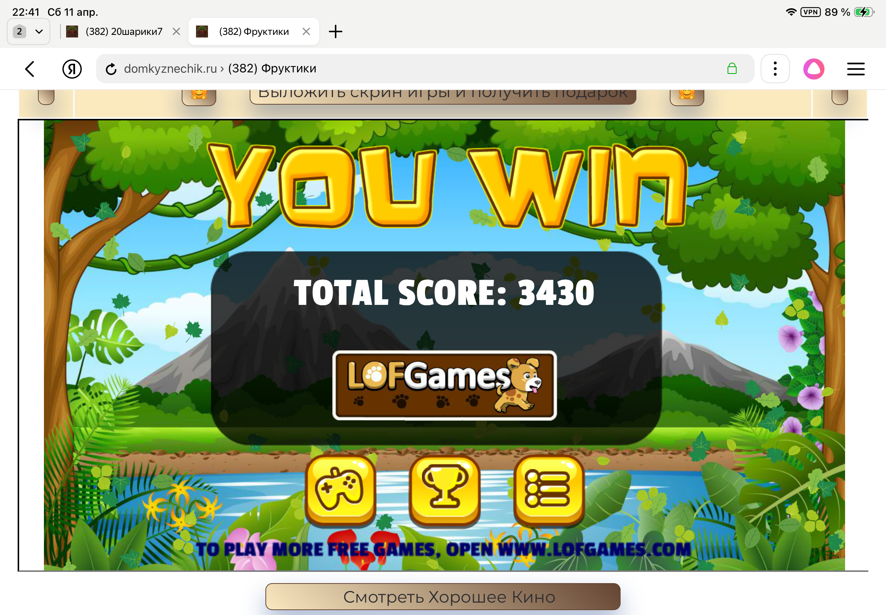Viewport: 886px width, 615px height.
Task: Click the gamepad play-again button
Action: (340, 490)
